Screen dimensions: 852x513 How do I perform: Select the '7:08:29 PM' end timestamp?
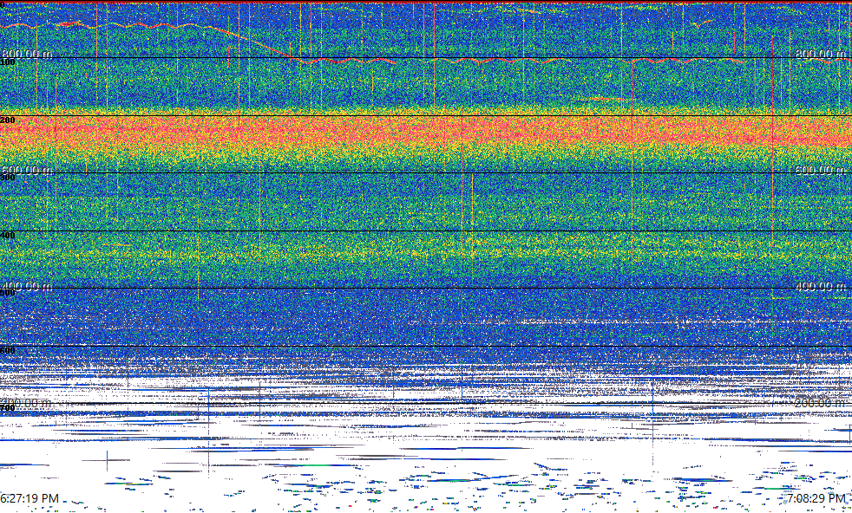816,498
